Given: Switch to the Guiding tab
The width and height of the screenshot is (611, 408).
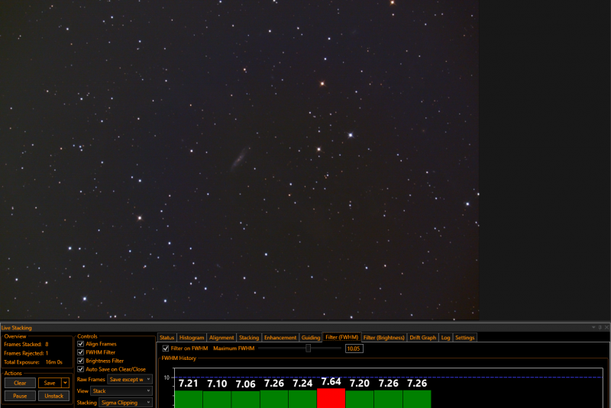Looking at the screenshot, I should (x=311, y=338).
